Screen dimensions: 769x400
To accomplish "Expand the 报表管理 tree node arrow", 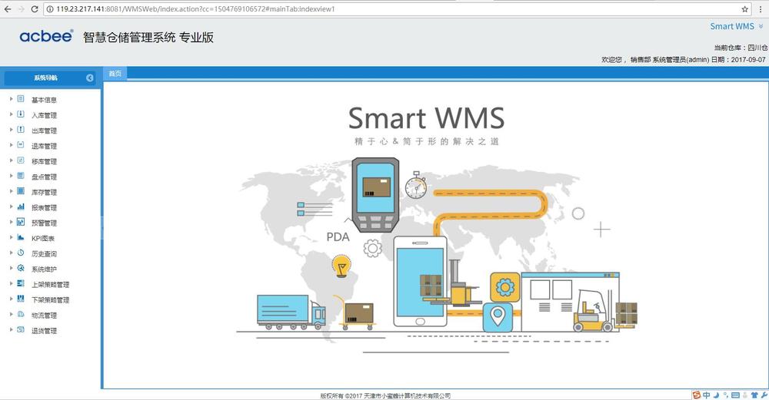I will [12, 207].
